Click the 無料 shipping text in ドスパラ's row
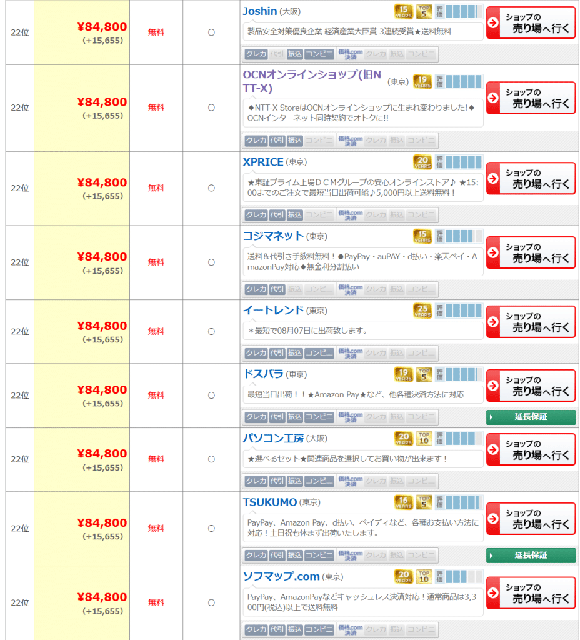This screenshot has height=640, width=580. coord(156,395)
